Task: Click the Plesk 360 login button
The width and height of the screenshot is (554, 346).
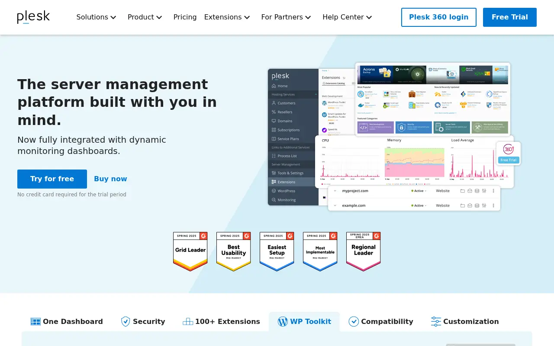Action: tap(438, 17)
